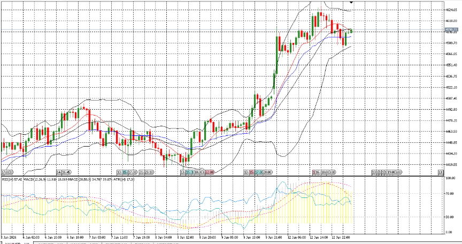Viewport: 462px width, 244px height.
Task: Select the 14 16:45 event marker
Action: 64,172
